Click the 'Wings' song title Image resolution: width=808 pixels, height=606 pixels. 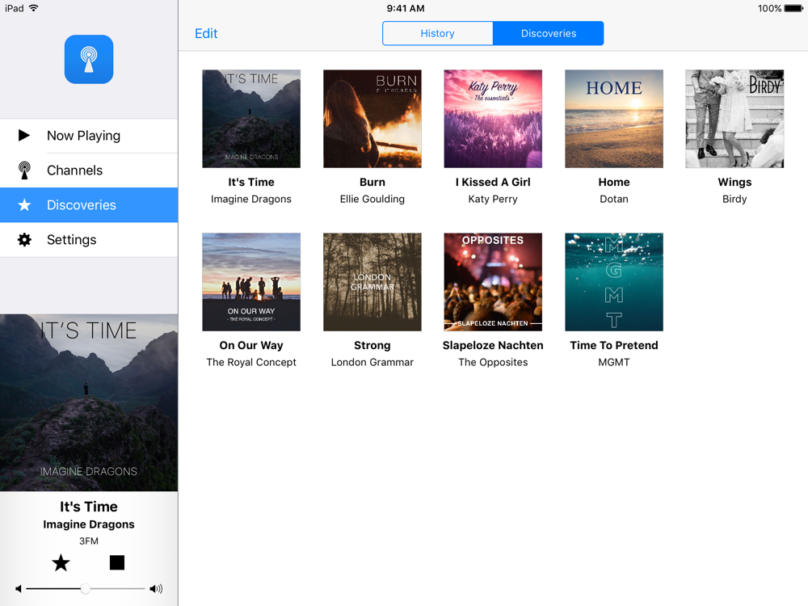(x=734, y=182)
